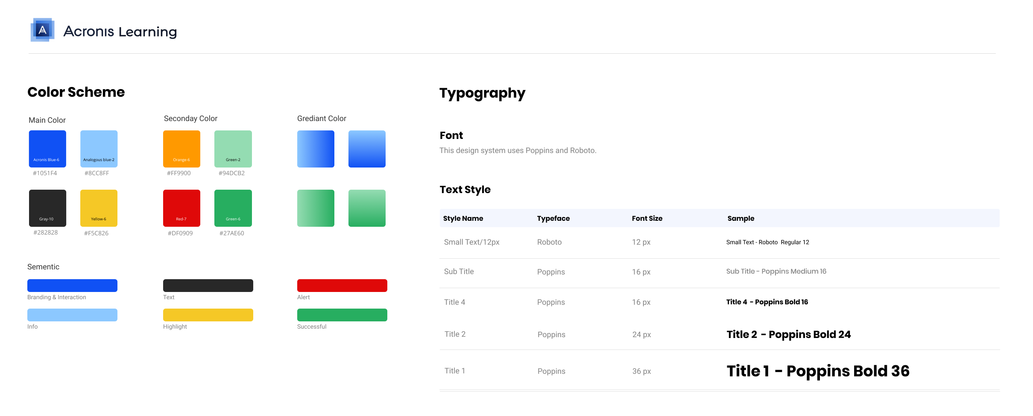Select the green gradient swatch
The image size is (1033, 416).
(x=316, y=208)
